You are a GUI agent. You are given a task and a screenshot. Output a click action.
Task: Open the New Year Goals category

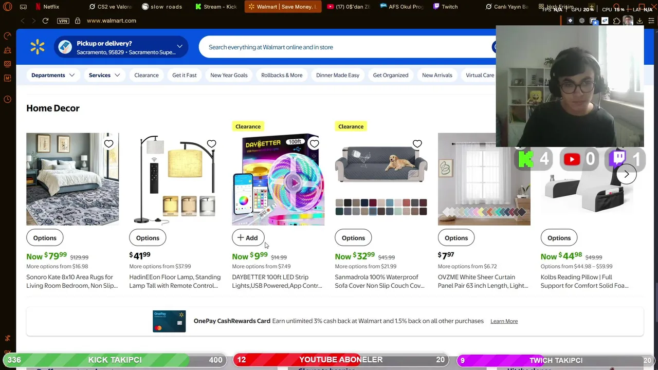pos(229,75)
